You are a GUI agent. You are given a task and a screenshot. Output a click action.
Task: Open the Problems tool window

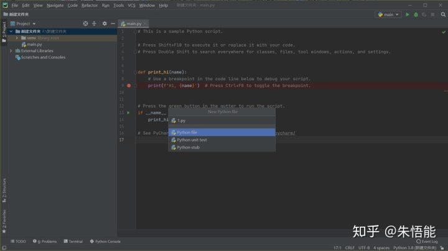pyautogui.click(x=45, y=241)
